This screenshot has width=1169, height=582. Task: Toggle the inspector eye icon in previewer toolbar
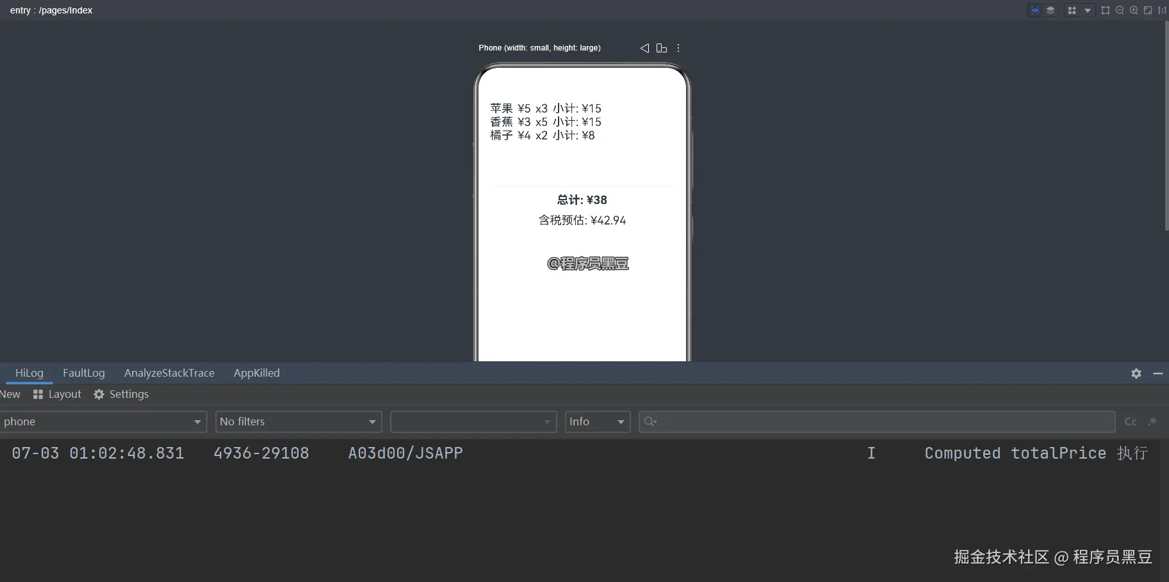point(1035,10)
